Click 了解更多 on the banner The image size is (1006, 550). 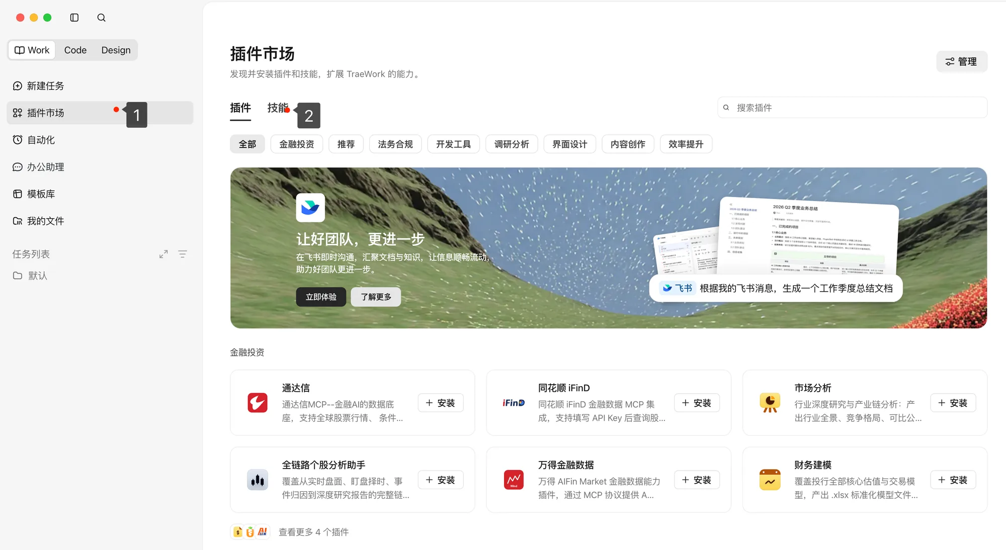(x=376, y=297)
